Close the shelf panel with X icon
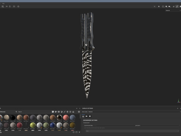The image size is (181, 136). tap(80, 108)
